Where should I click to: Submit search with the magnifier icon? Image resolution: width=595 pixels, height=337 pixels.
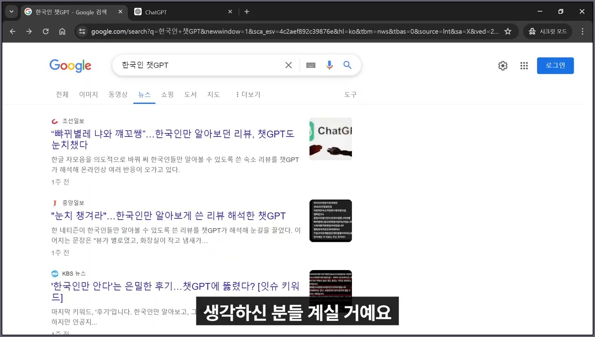[347, 66]
